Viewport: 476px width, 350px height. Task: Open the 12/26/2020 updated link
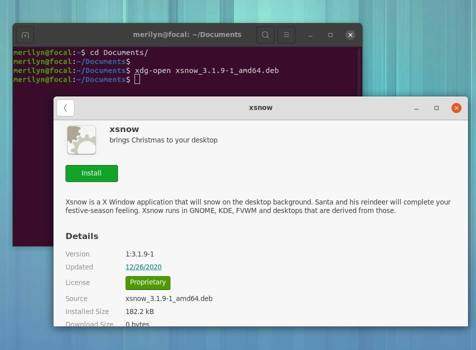pyautogui.click(x=143, y=267)
